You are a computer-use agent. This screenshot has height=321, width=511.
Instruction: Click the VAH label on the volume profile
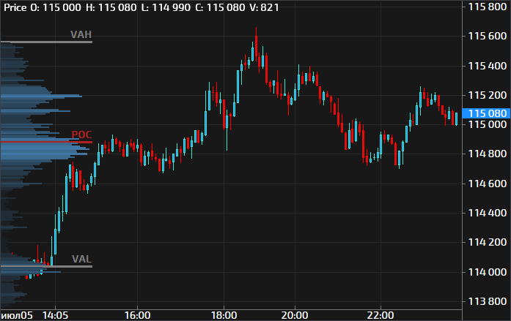[x=81, y=34]
